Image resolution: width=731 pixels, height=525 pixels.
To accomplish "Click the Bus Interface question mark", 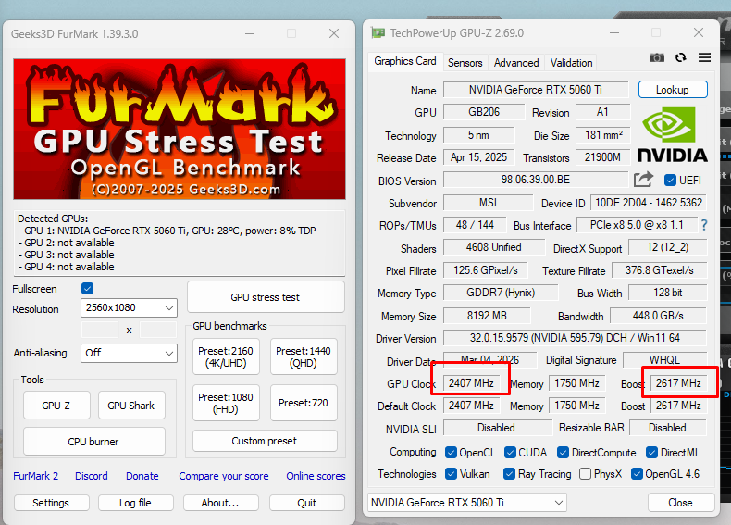I will pyautogui.click(x=704, y=225).
